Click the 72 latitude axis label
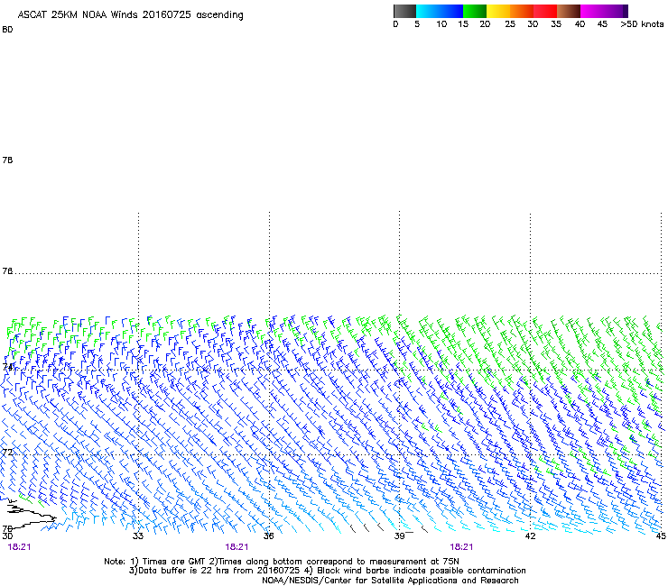 pos(7,452)
